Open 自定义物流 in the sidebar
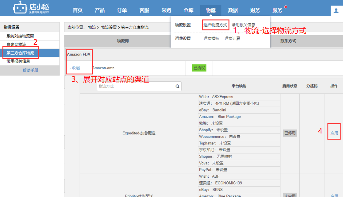Image resolution: width=343 pixels, height=197 pixels. pos(16,44)
